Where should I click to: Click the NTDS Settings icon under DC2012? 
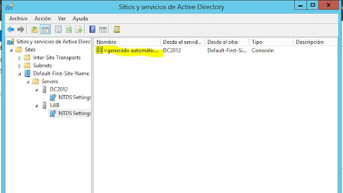point(53,97)
